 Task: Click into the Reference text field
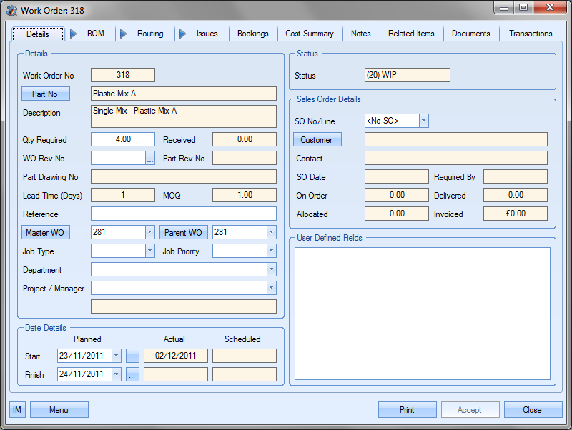click(x=183, y=214)
